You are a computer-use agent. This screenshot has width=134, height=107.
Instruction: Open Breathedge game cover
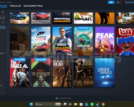pyautogui.click(x=62, y=18)
